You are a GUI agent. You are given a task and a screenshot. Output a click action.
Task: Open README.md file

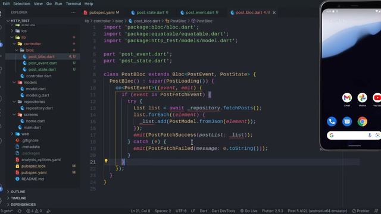click(33, 179)
